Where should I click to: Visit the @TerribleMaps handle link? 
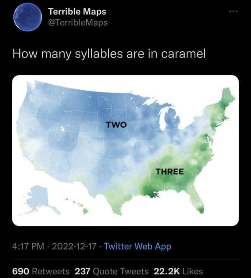tap(78, 23)
